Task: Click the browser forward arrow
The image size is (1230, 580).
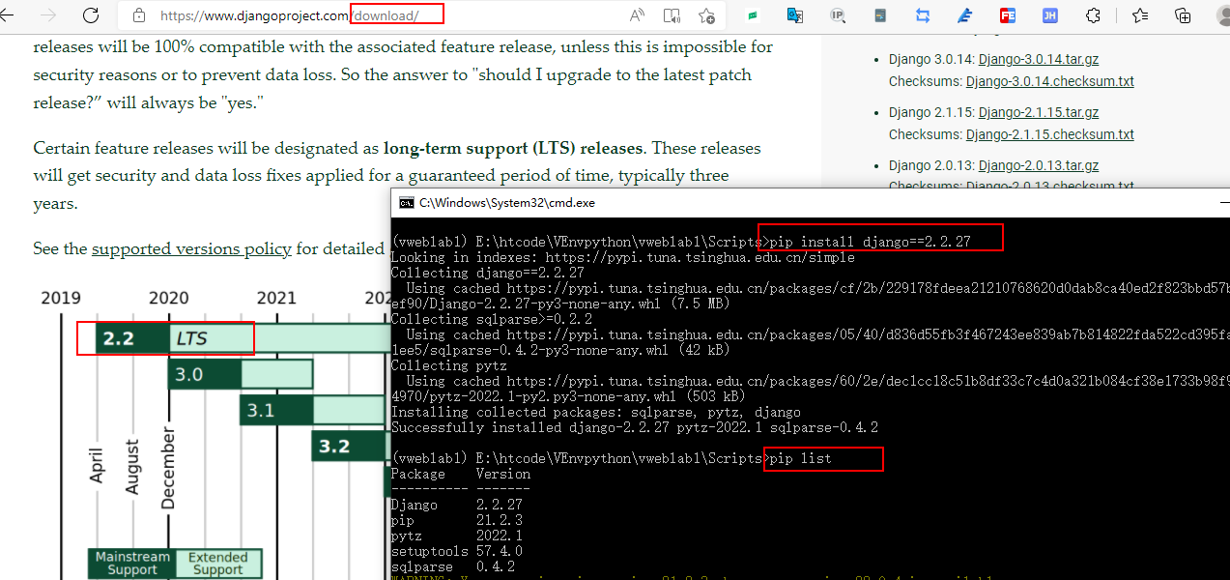Action: [49, 15]
